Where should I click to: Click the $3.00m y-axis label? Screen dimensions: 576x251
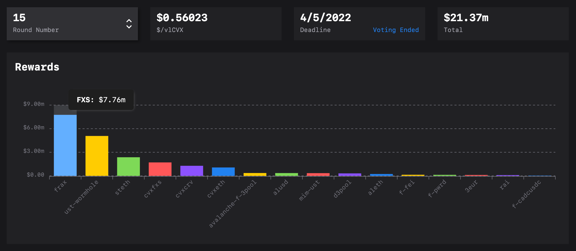[x=34, y=151]
